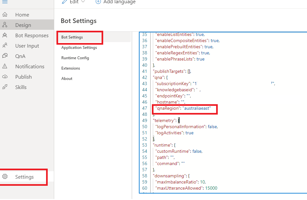Click the hamburger menu icon
This screenshot has width=307, height=200.
(5, 3)
